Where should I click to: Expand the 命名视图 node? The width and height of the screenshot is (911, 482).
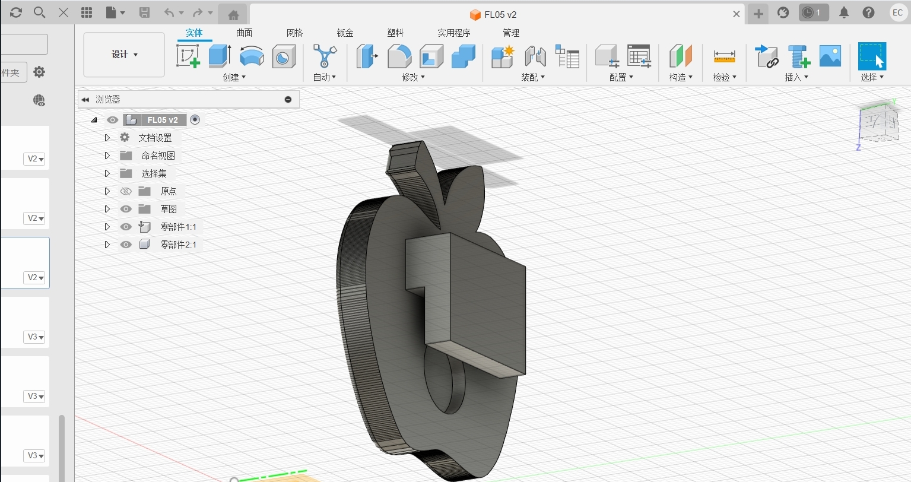pyautogui.click(x=107, y=156)
